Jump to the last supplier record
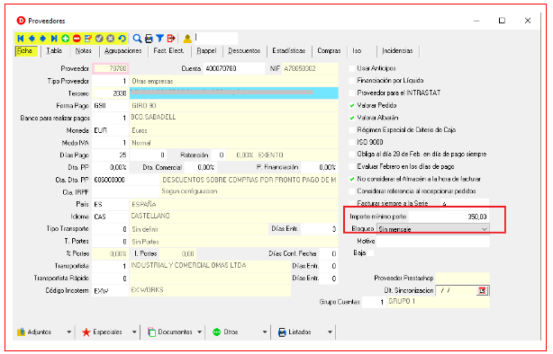This screenshot has height=354, width=553. tap(54, 39)
